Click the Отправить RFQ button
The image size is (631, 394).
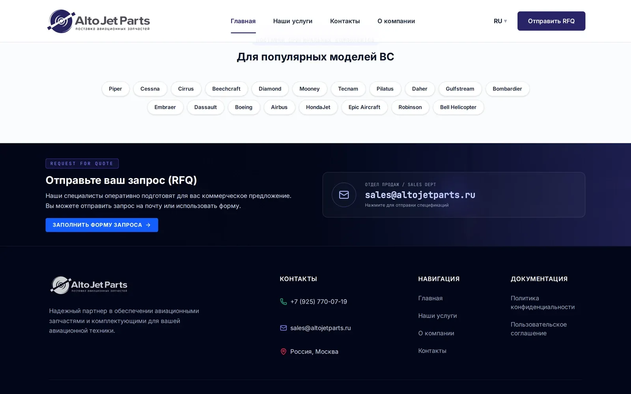tap(551, 21)
